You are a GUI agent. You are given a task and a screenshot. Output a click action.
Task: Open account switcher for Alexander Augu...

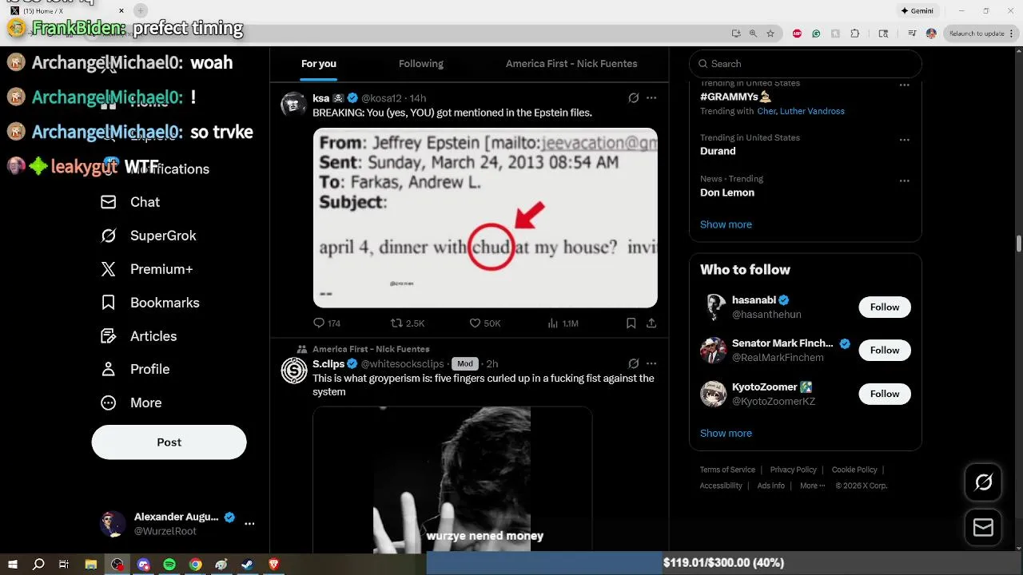coord(177,524)
